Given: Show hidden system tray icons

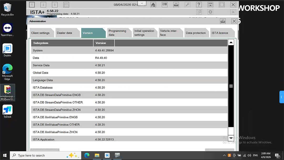Looking at the screenshot, I should (x=224, y=155).
